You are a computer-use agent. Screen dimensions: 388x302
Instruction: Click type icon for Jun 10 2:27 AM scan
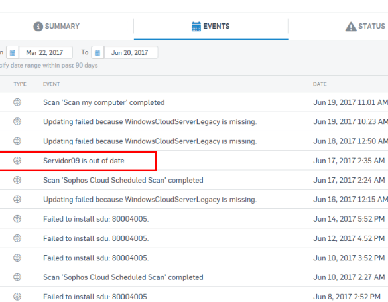[17, 277]
